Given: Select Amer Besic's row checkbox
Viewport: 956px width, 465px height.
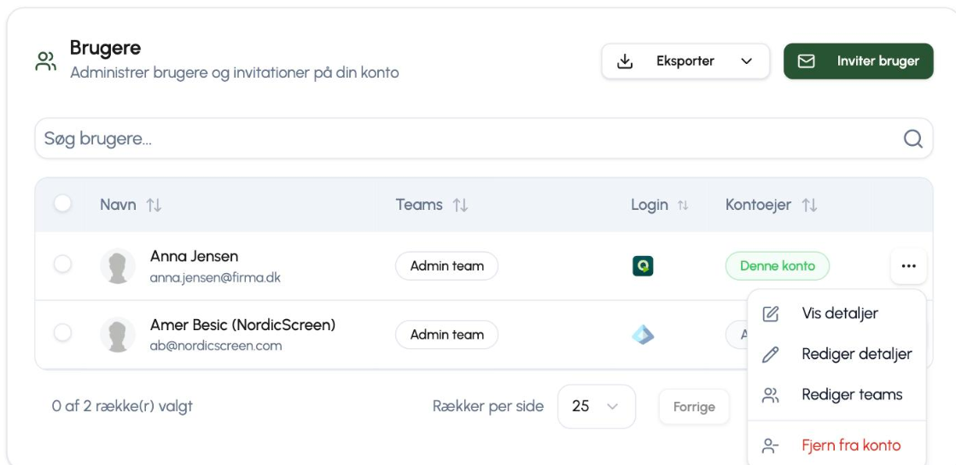Looking at the screenshot, I should coord(62,333).
